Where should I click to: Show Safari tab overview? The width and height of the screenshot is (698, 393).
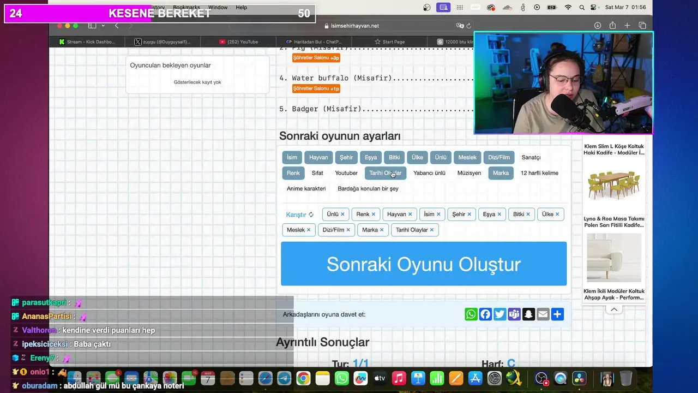click(x=642, y=26)
